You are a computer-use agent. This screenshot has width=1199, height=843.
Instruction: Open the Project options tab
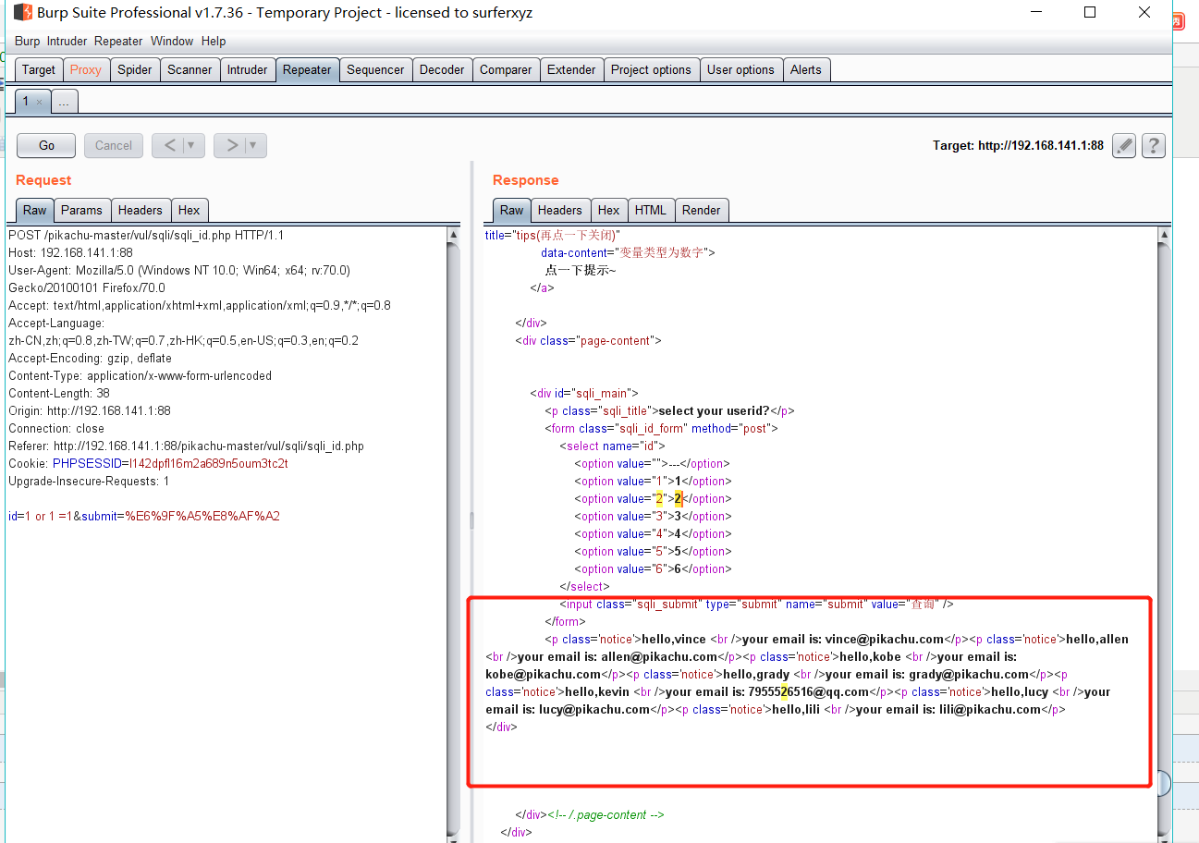651,69
